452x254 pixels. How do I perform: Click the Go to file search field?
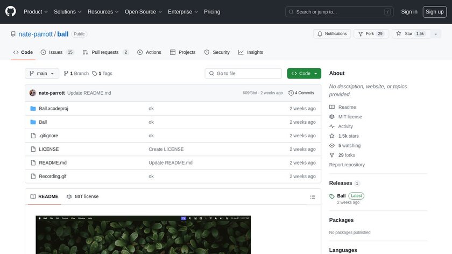click(243, 73)
